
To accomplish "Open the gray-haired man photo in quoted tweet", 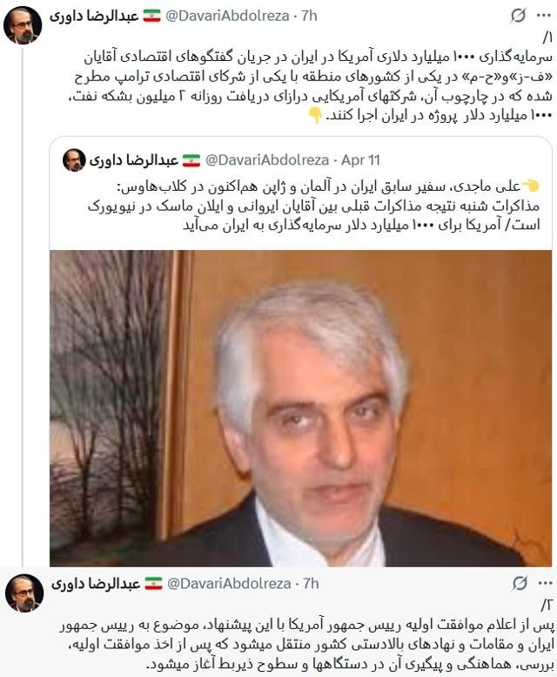I will (x=300, y=408).
